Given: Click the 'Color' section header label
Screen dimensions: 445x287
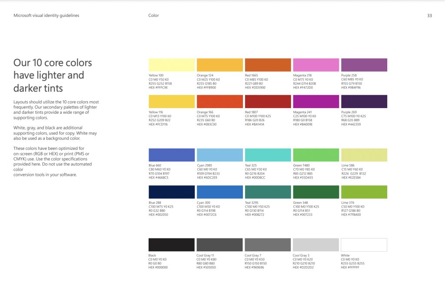Looking at the screenshot, I should point(153,15).
